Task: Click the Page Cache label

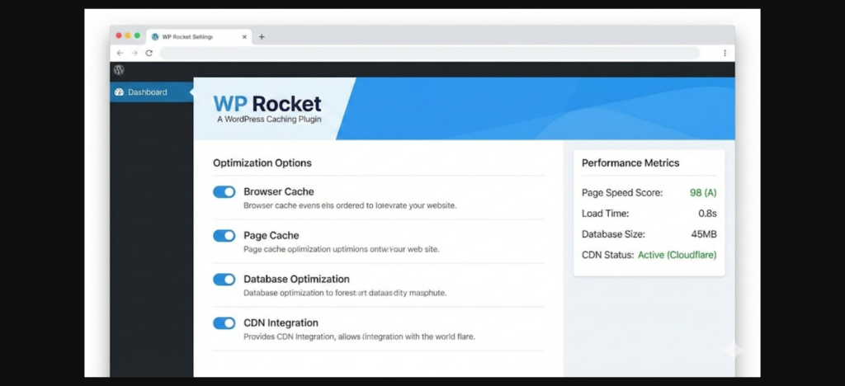Action: [x=271, y=235]
